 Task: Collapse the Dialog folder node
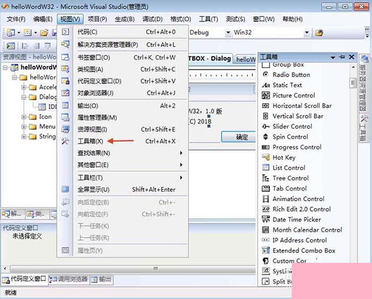(24, 97)
